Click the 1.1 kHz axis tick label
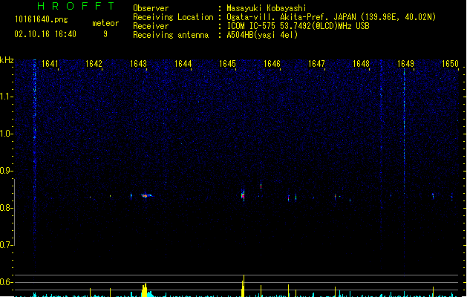Viewport: 467px width, 297px height. pos(6,97)
